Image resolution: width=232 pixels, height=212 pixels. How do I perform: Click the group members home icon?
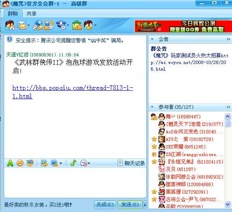tap(10, 25)
